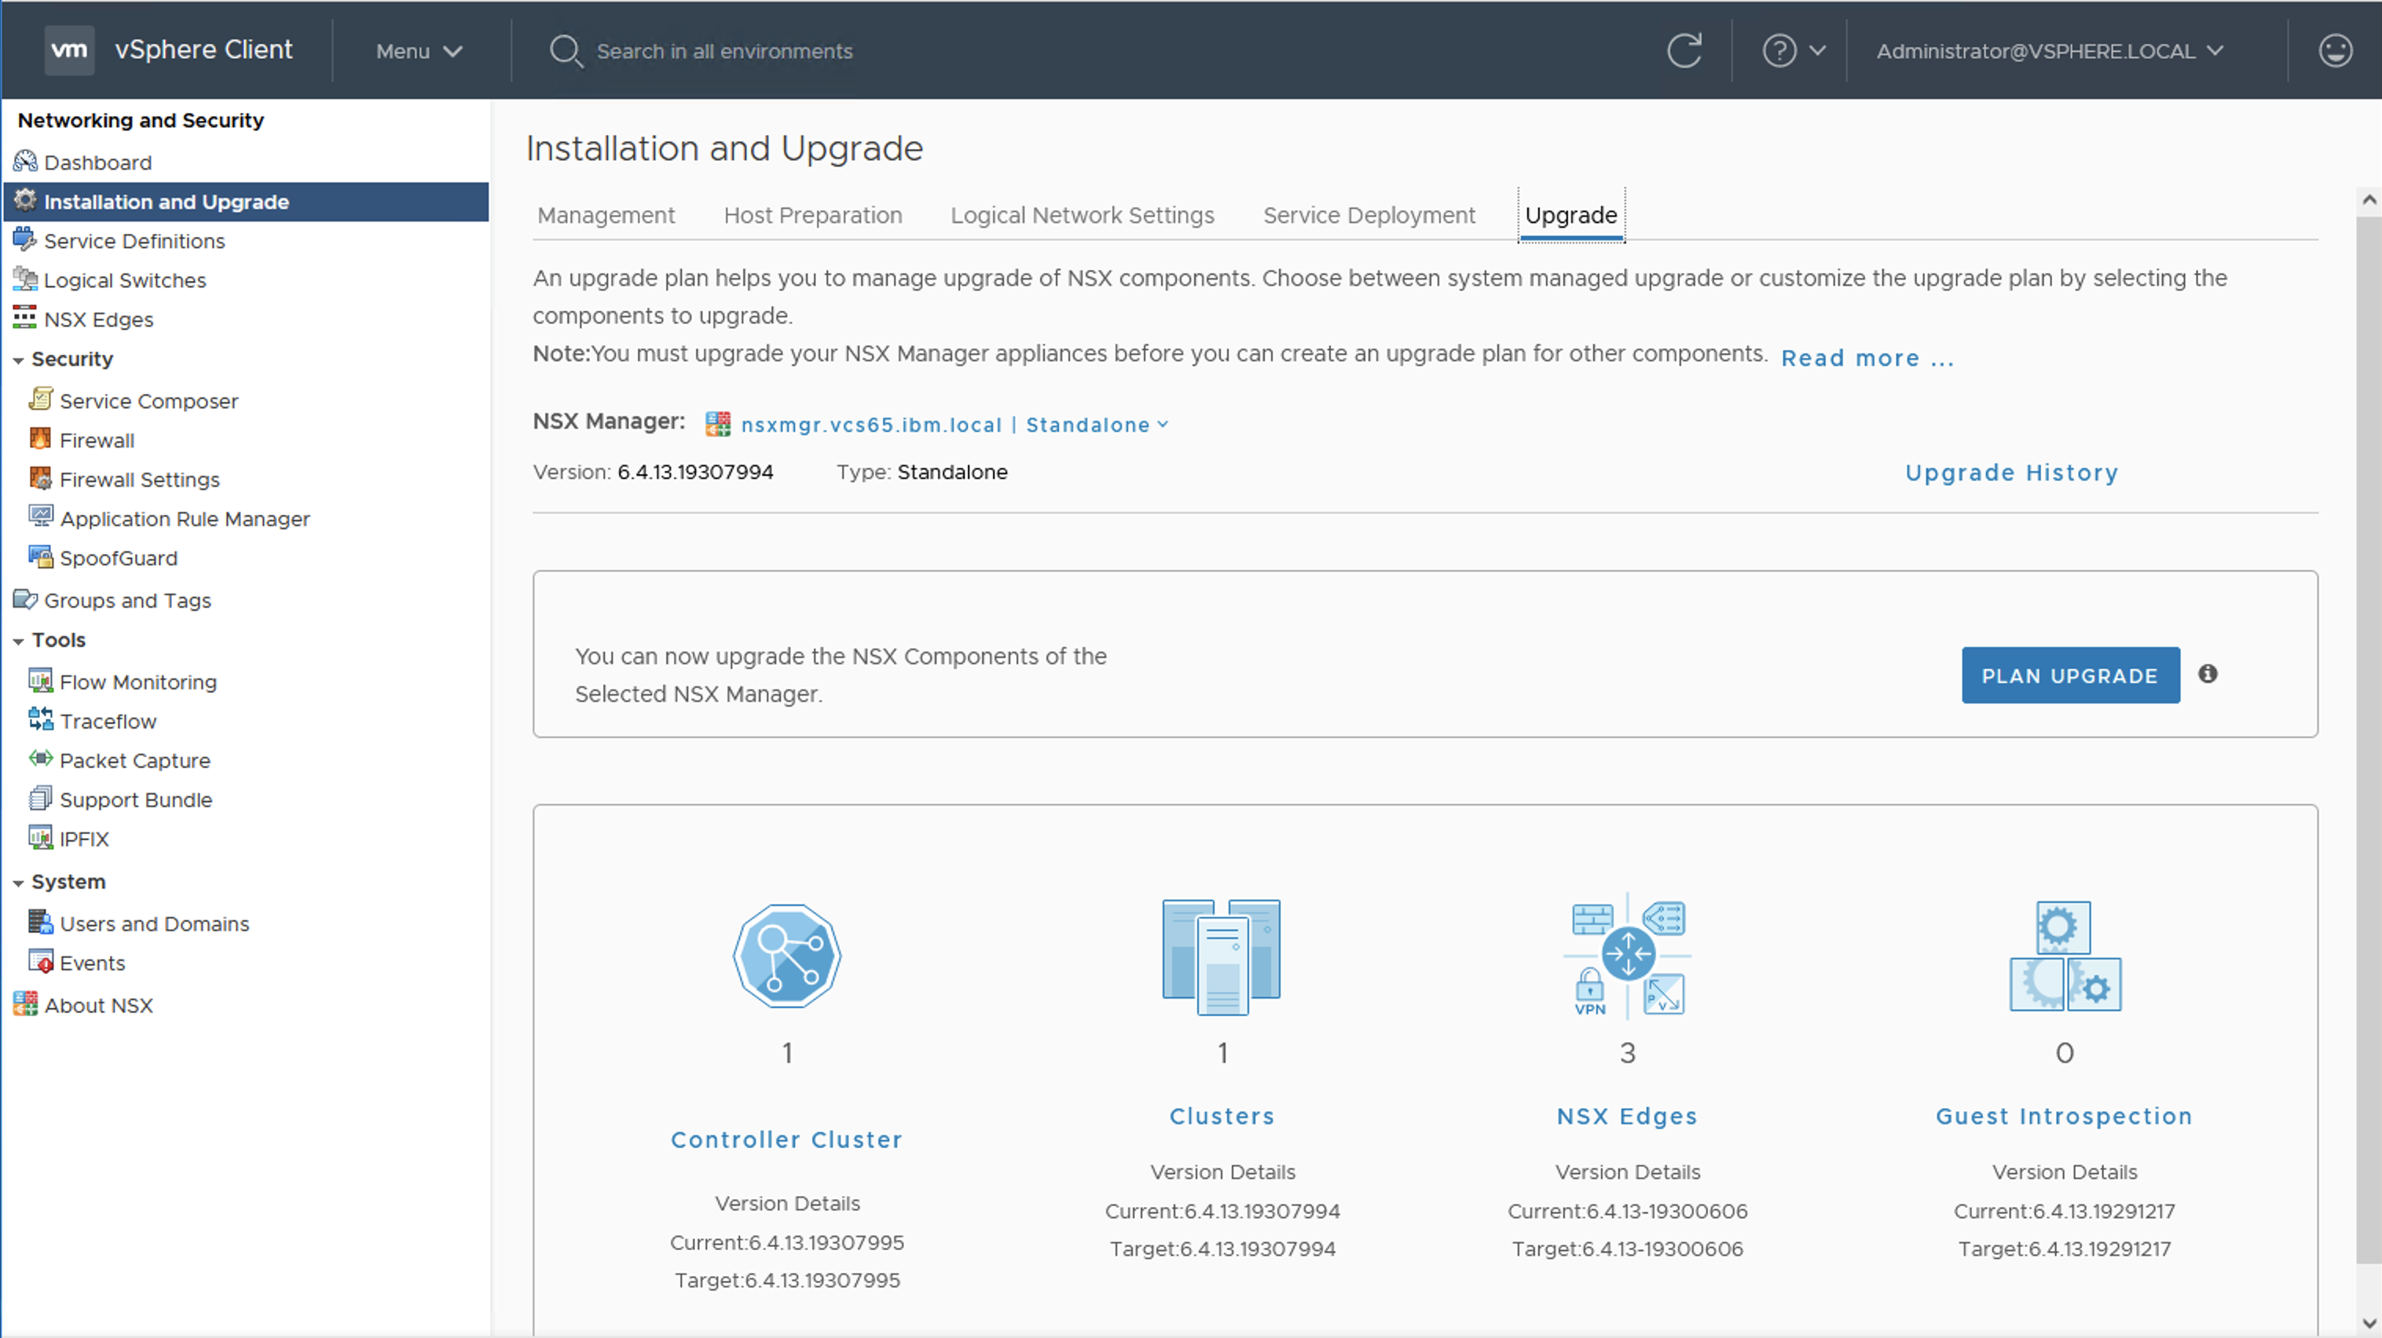Open Firewall in the sidebar
Viewport: 2382px width, 1338px height.
[x=96, y=441]
